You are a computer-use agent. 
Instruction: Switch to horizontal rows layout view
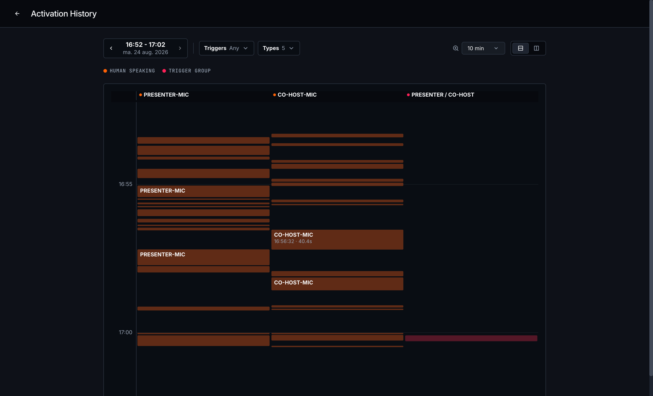(521, 48)
